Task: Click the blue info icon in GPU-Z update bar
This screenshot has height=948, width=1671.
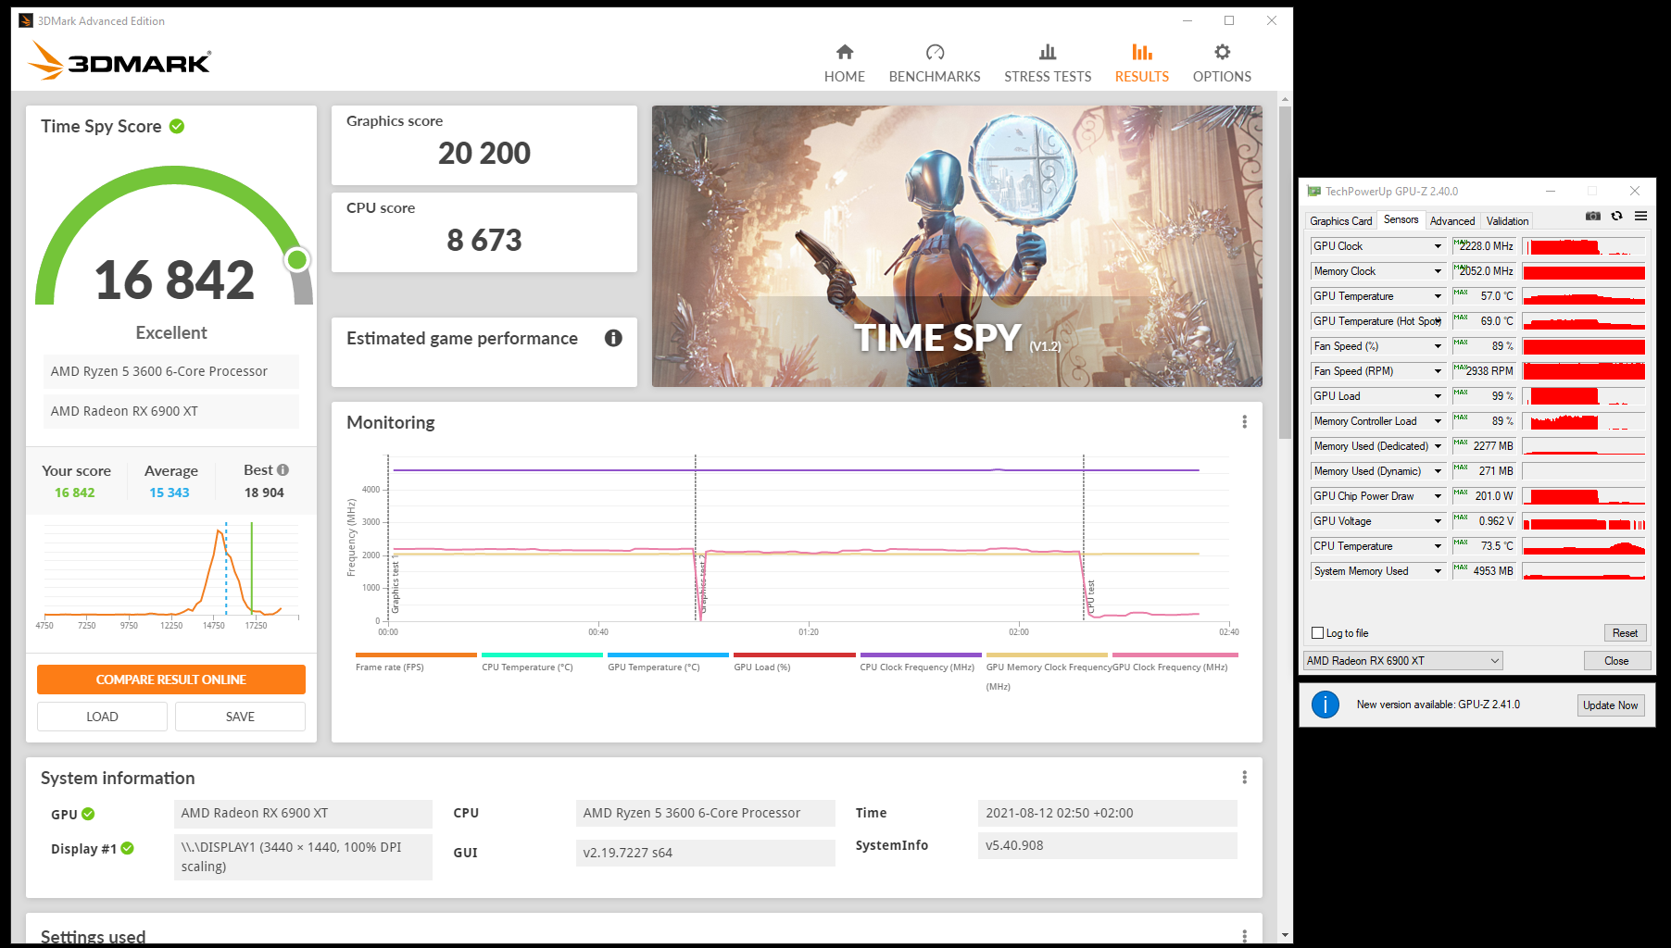Action: click(x=1325, y=705)
